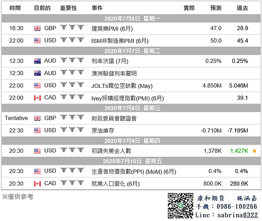Image resolution: width=262 pixels, height=221 pixels.
Task: Click 實際 column header
Action: [x=189, y=8]
